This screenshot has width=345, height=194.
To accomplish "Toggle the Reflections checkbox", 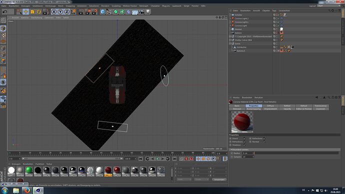I will [x=264, y=138].
